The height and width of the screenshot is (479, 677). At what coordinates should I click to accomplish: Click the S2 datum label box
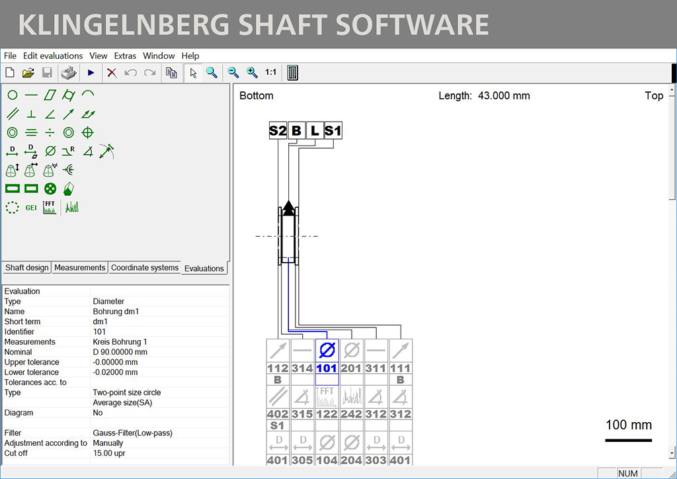(278, 130)
